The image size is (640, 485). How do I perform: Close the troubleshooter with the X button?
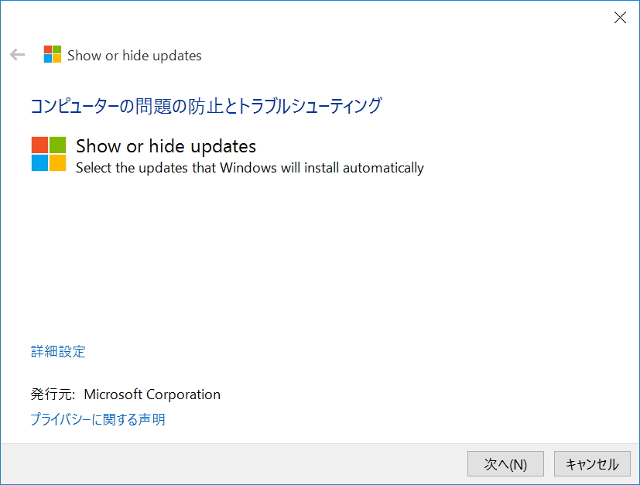(620, 17)
